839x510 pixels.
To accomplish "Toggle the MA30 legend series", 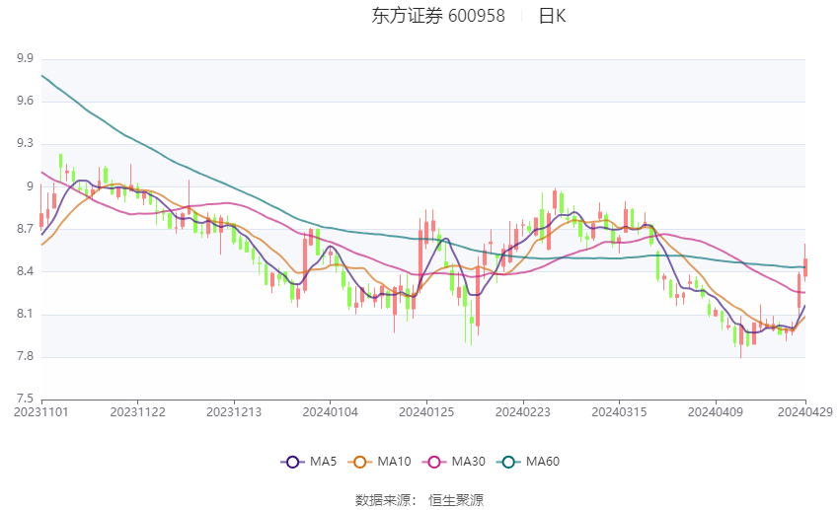I will click(454, 462).
